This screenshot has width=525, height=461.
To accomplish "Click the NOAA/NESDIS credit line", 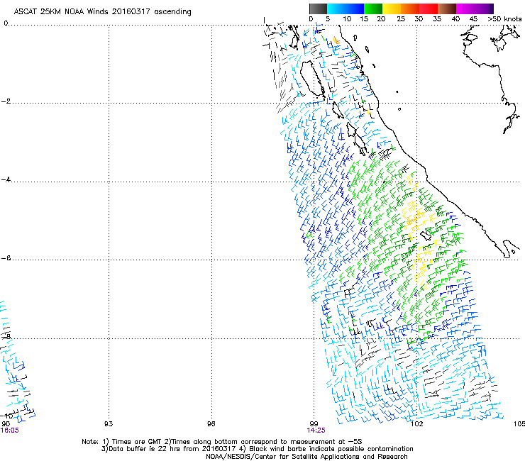I will pos(306,457).
